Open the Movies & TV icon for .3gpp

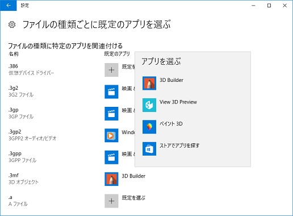[111, 157]
